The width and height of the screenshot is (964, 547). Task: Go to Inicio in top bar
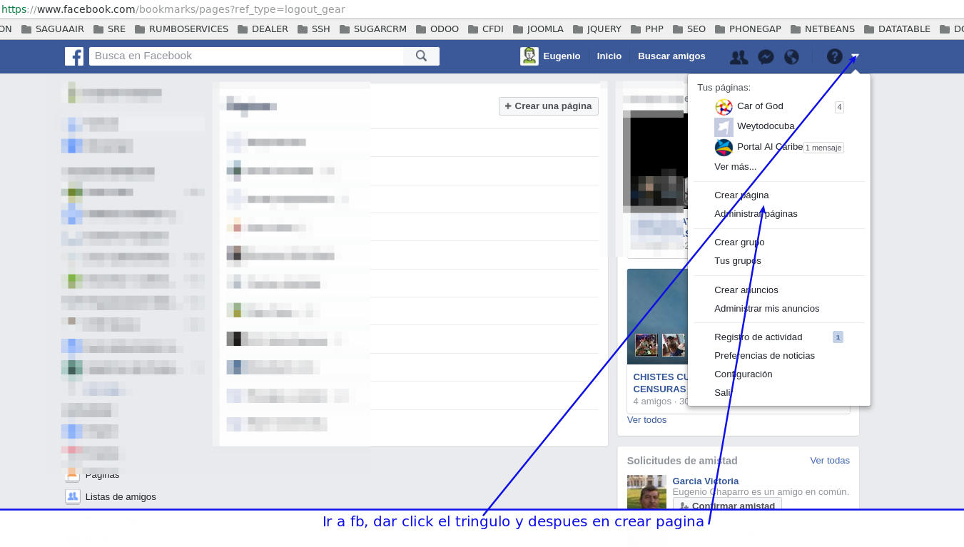(609, 56)
